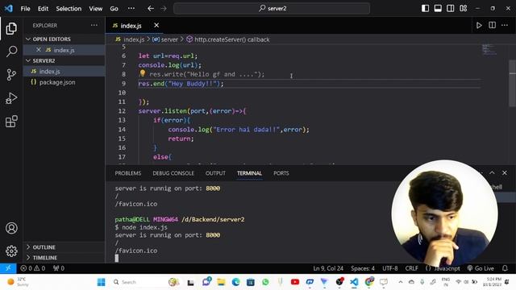
Task: Toggle the bottom Panel visibility
Action: coord(438,8)
